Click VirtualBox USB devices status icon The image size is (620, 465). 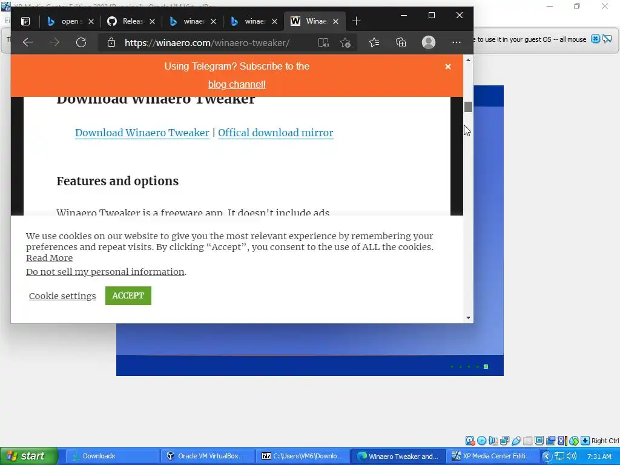pyautogui.click(x=516, y=441)
